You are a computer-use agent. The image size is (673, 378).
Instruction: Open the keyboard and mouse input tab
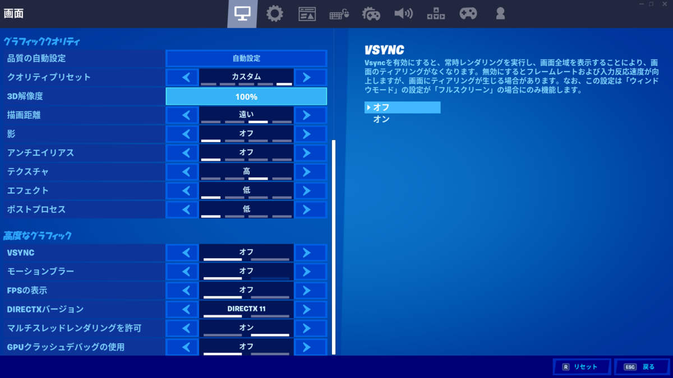339,14
